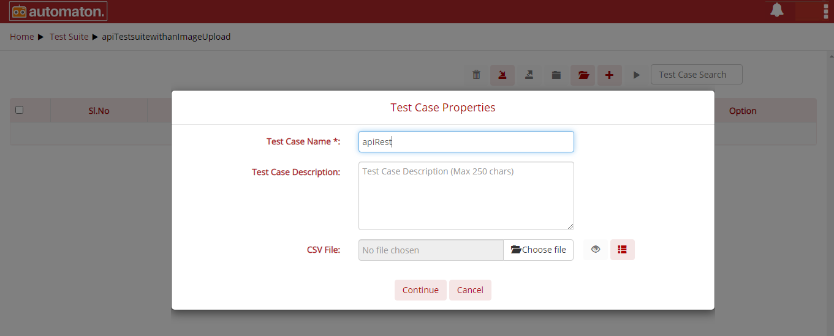834x336 pixels.
Task: Click the red open-folder icon in toolbar
Action: pos(583,75)
